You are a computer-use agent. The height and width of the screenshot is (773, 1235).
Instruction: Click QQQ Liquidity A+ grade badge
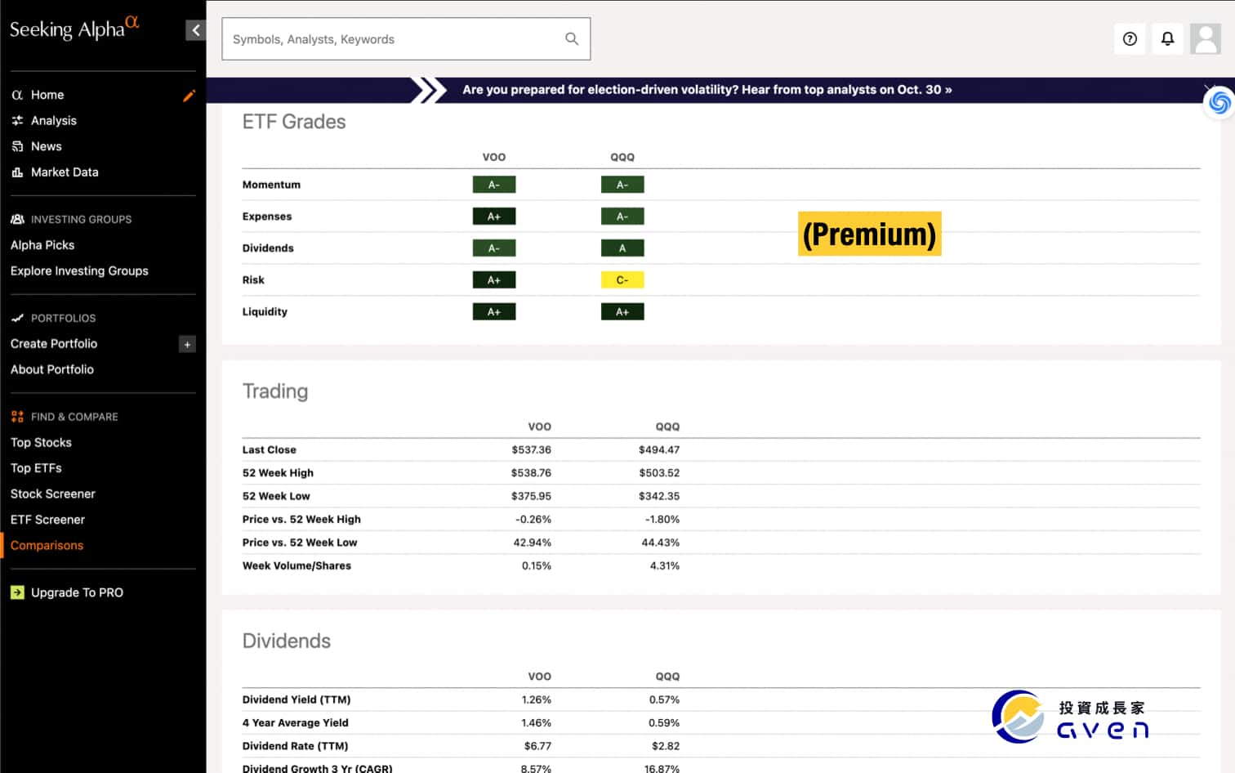pos(622,312)
